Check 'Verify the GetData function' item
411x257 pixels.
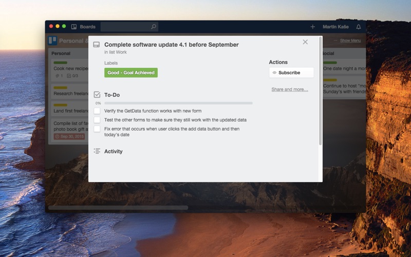[97, 111]
